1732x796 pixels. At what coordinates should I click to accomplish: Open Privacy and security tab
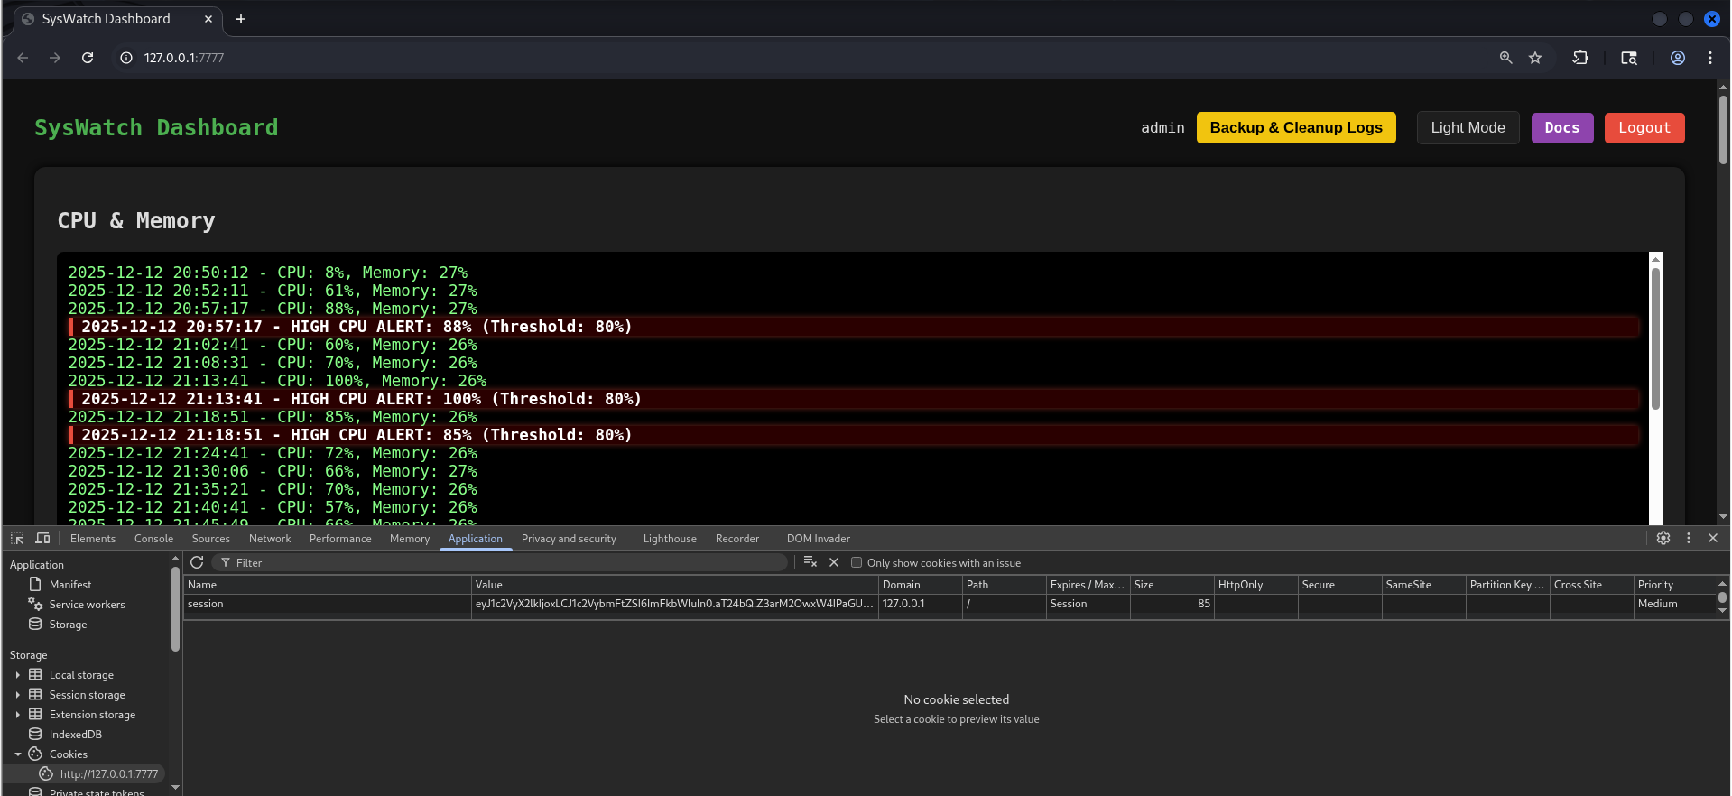point(569,539)
